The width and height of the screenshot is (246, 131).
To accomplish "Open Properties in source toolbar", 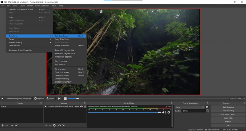I will coord(39,98).
